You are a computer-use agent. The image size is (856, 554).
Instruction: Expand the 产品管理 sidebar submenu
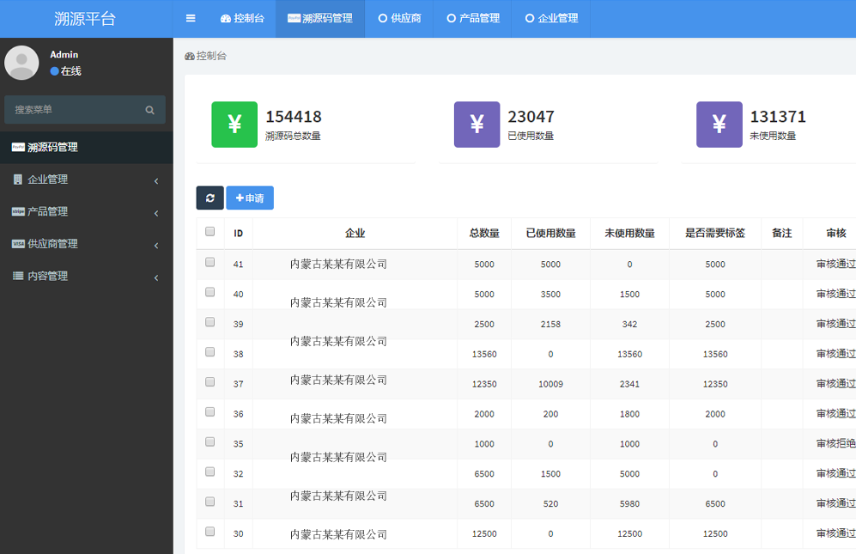tap(86, 212)
